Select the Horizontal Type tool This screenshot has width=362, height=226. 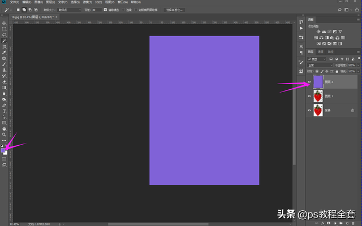[x=4, y=111]
